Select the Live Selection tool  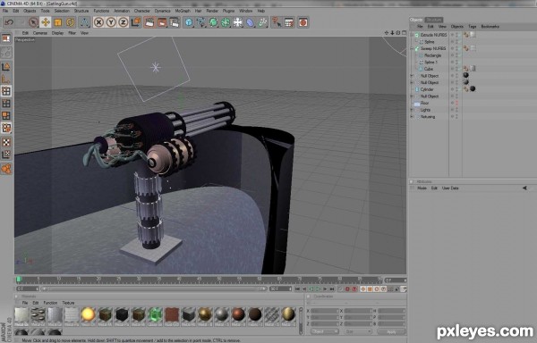33,22
